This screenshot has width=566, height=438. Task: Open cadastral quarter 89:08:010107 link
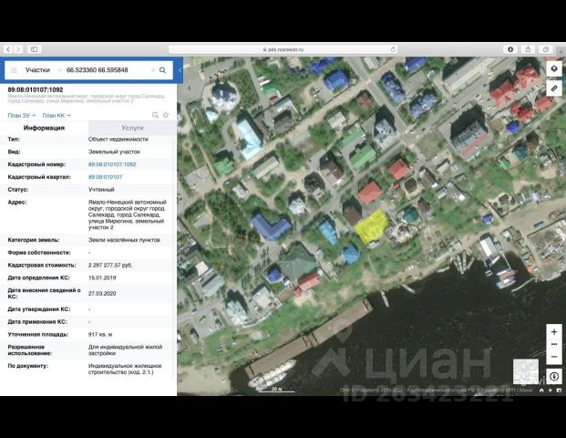(105, 176)
